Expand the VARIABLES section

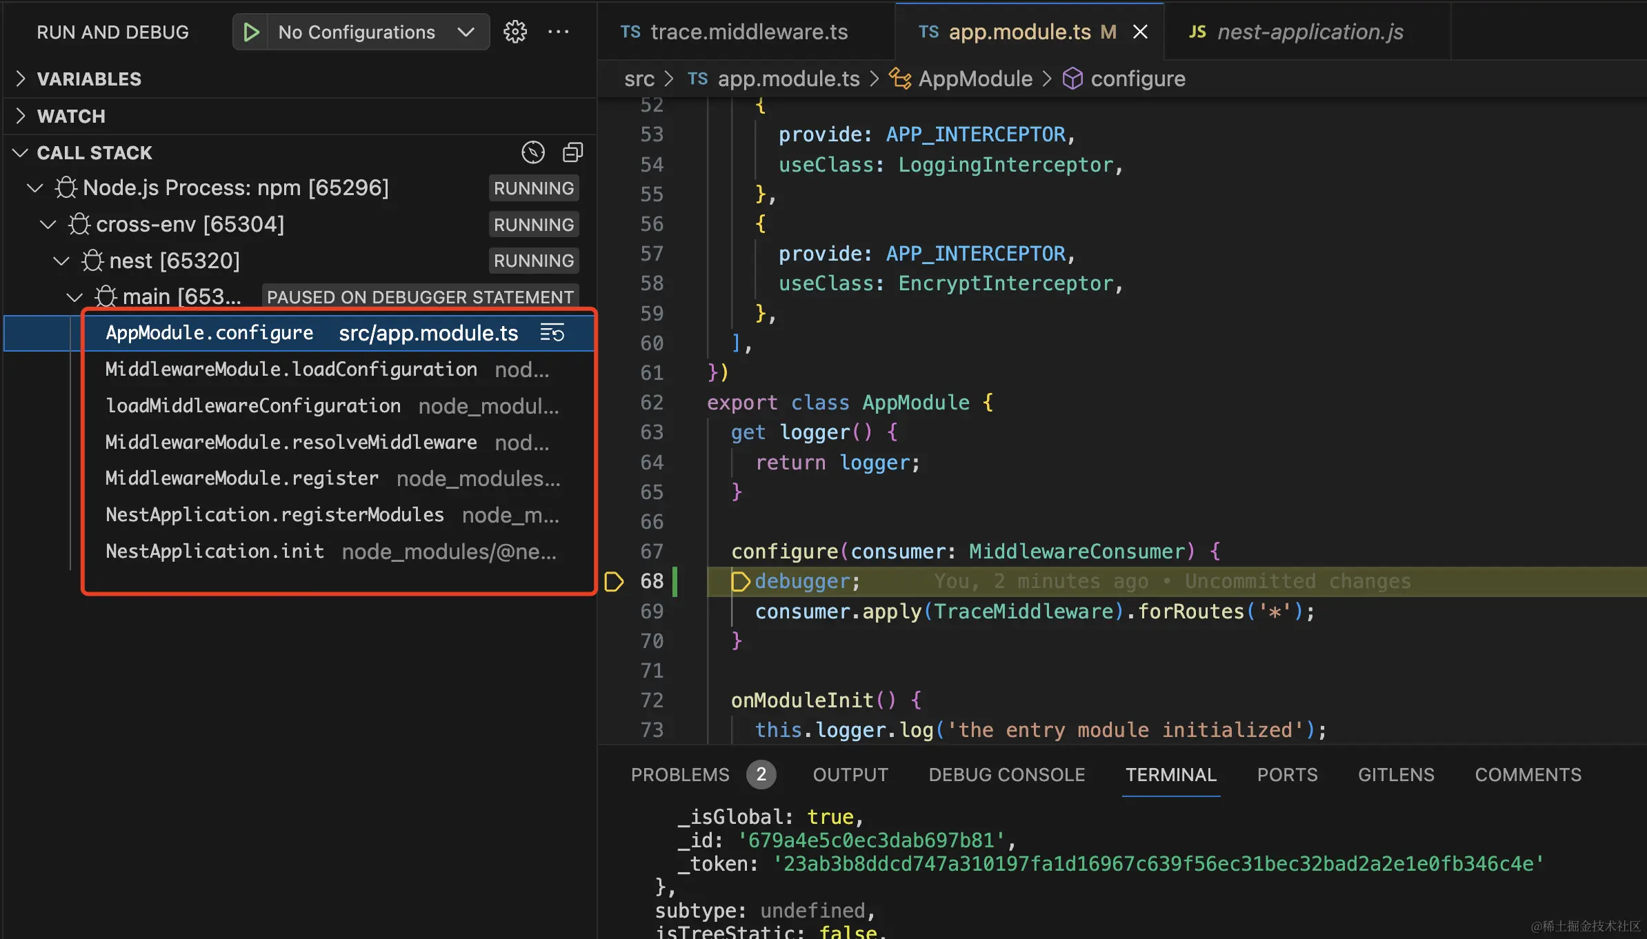click(x=299, y=79)
